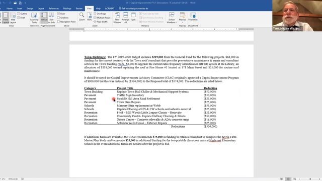Click the page count in status bar
The width and height of the screenshot is (322, 181).
tap(3, 179)
